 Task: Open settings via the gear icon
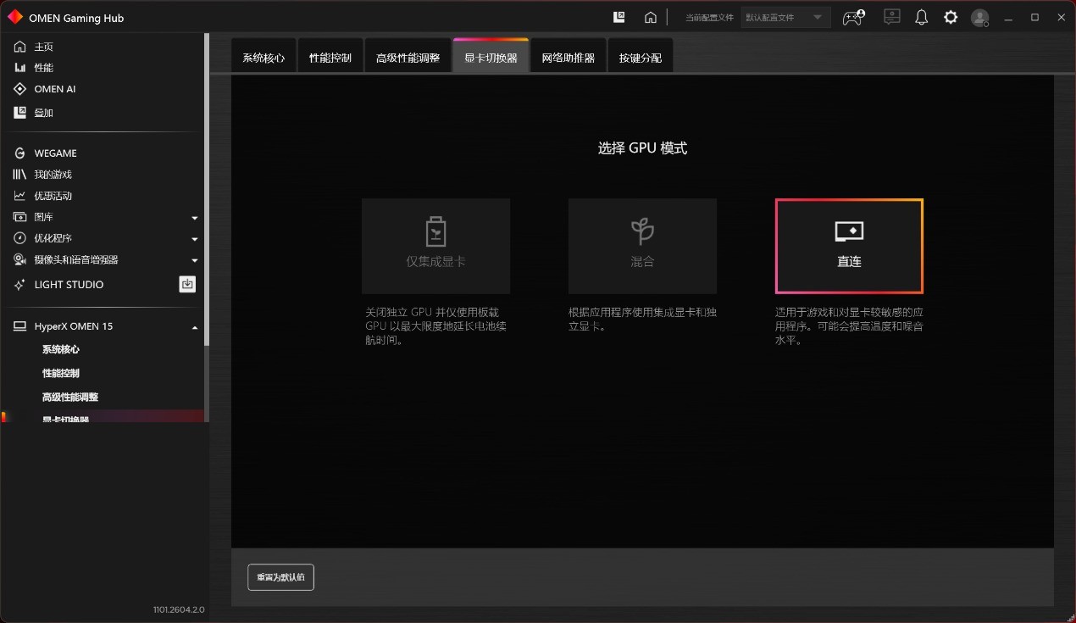(951, 17)
